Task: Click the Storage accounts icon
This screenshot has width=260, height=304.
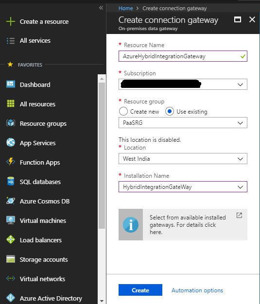Action: (x=11, y=259)
